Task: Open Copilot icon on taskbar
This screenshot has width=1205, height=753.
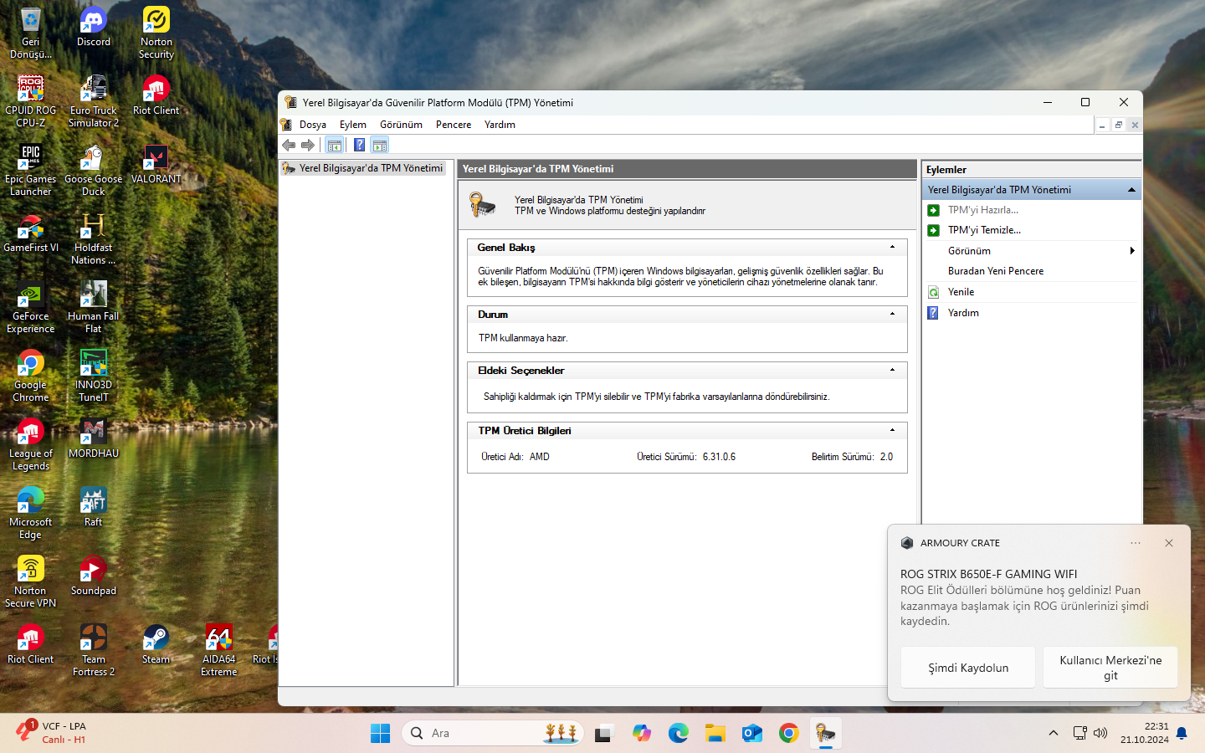Action: 642,734
